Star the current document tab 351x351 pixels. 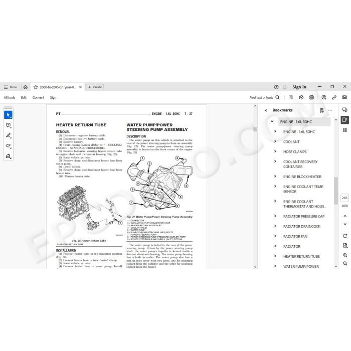coord(36,87)
